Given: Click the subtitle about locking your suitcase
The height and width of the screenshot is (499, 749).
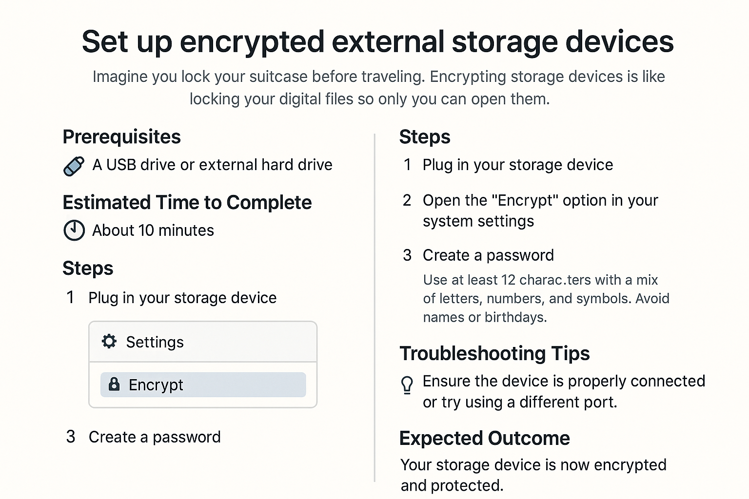Looking at the screenshot, I should click(x=379, y=88).
